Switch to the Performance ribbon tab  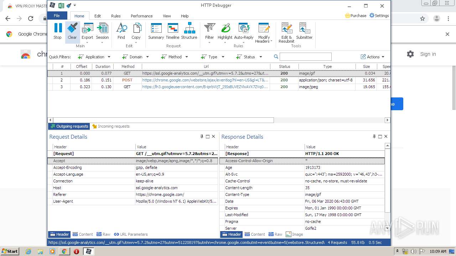(141, 16)
